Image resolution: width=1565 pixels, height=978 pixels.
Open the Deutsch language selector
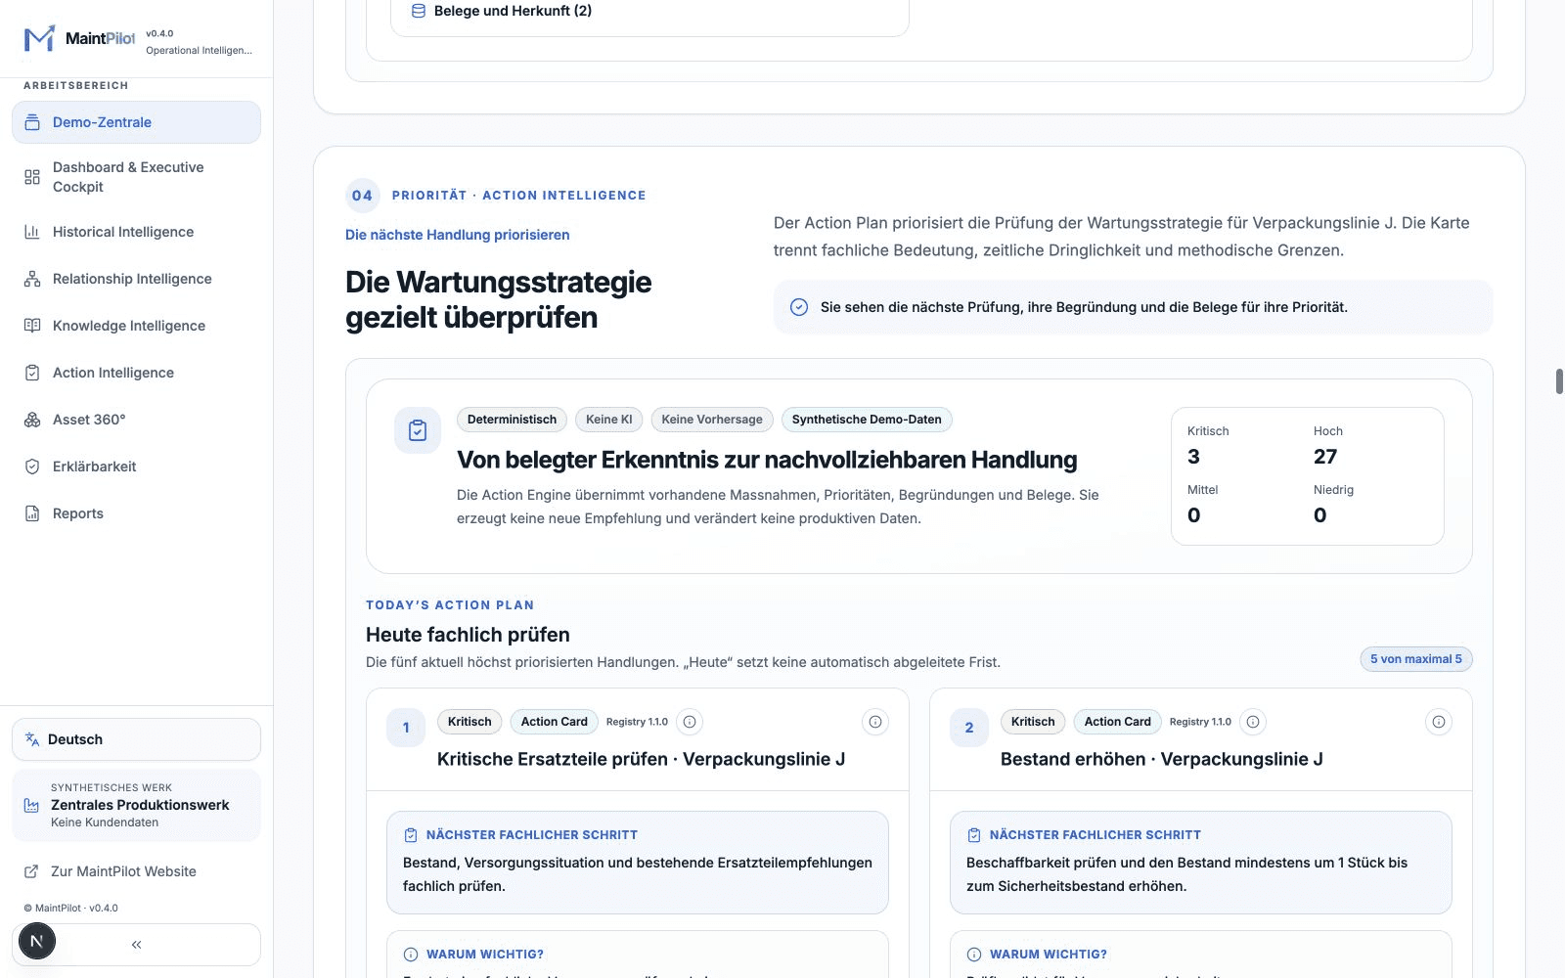[x=136, y=739]
